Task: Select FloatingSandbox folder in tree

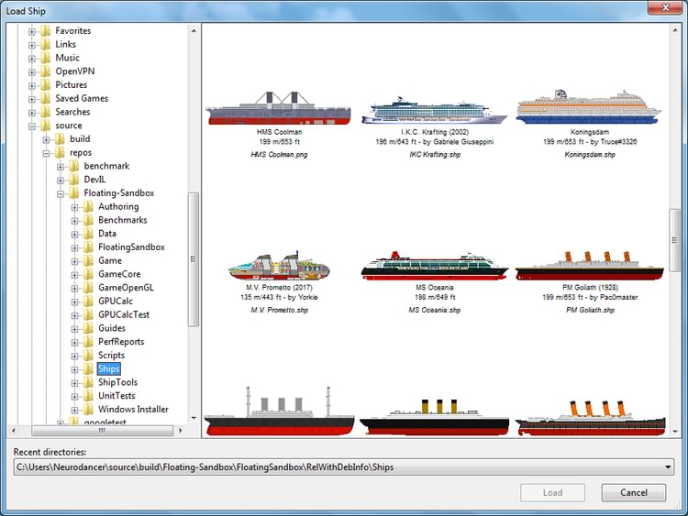Action: click(x=131, y=247)
